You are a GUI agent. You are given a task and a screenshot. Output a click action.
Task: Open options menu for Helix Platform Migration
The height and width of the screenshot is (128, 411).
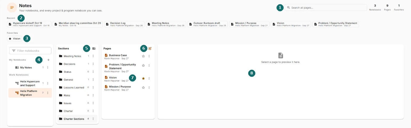[48, 93]
